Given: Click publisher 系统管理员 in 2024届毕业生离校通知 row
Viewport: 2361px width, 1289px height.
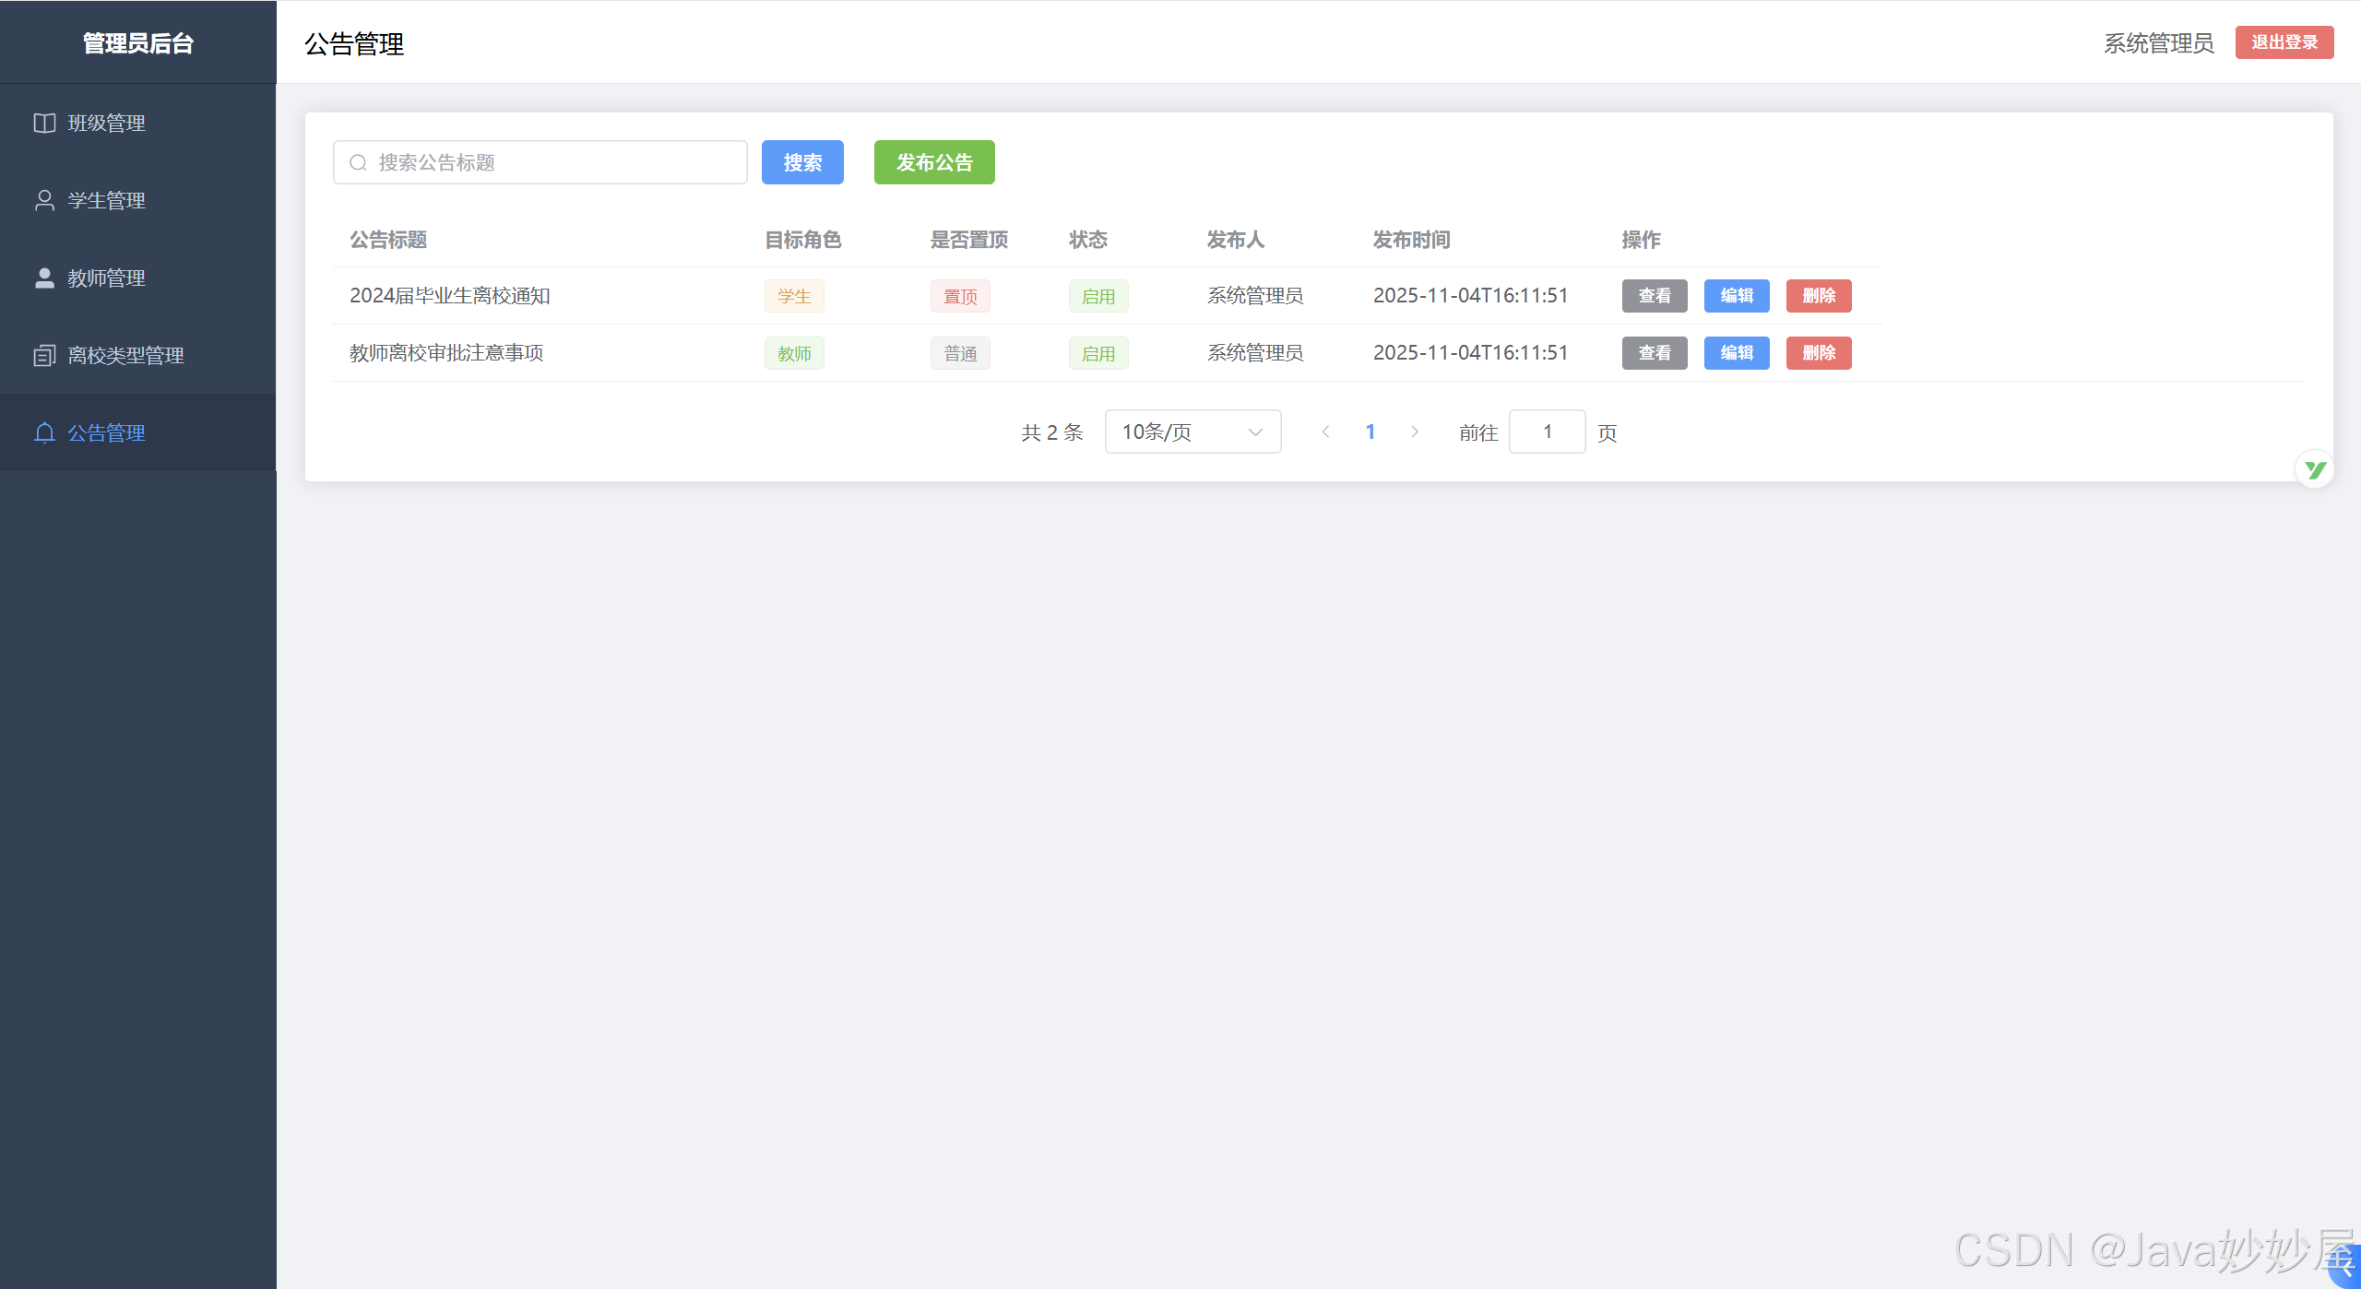Looking at the screenshot, I should [x=1255, y=296].
